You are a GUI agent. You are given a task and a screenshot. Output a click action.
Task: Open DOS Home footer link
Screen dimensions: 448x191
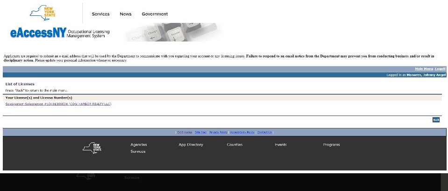coord(185,133)
